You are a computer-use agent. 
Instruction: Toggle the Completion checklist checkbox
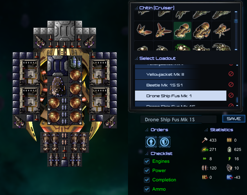[x=147, y=180]
